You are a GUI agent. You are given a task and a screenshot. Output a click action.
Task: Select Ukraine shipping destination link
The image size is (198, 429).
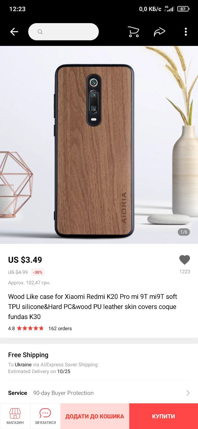23,365
